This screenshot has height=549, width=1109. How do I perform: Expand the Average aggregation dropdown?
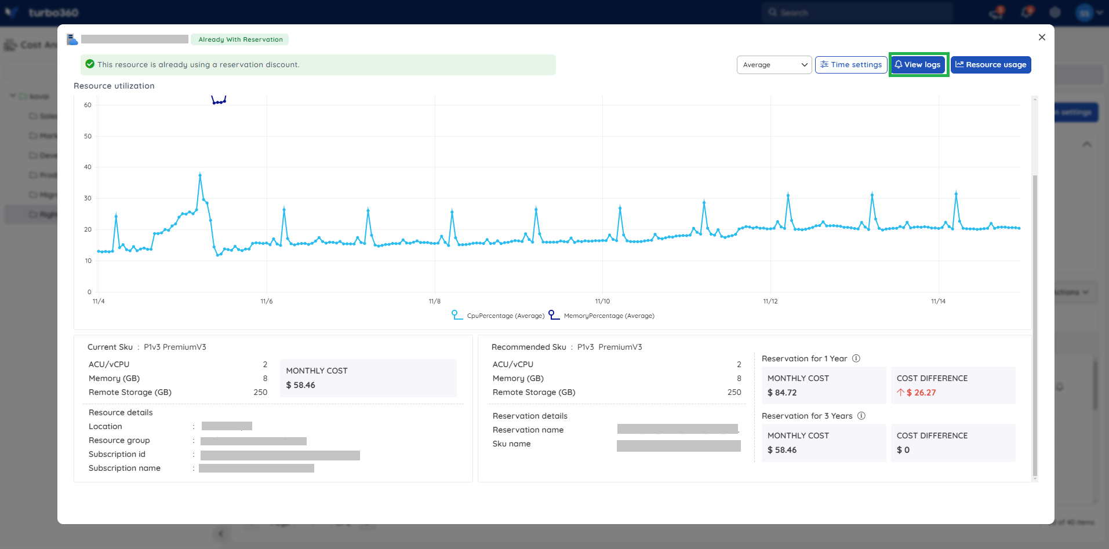(774, 65)
